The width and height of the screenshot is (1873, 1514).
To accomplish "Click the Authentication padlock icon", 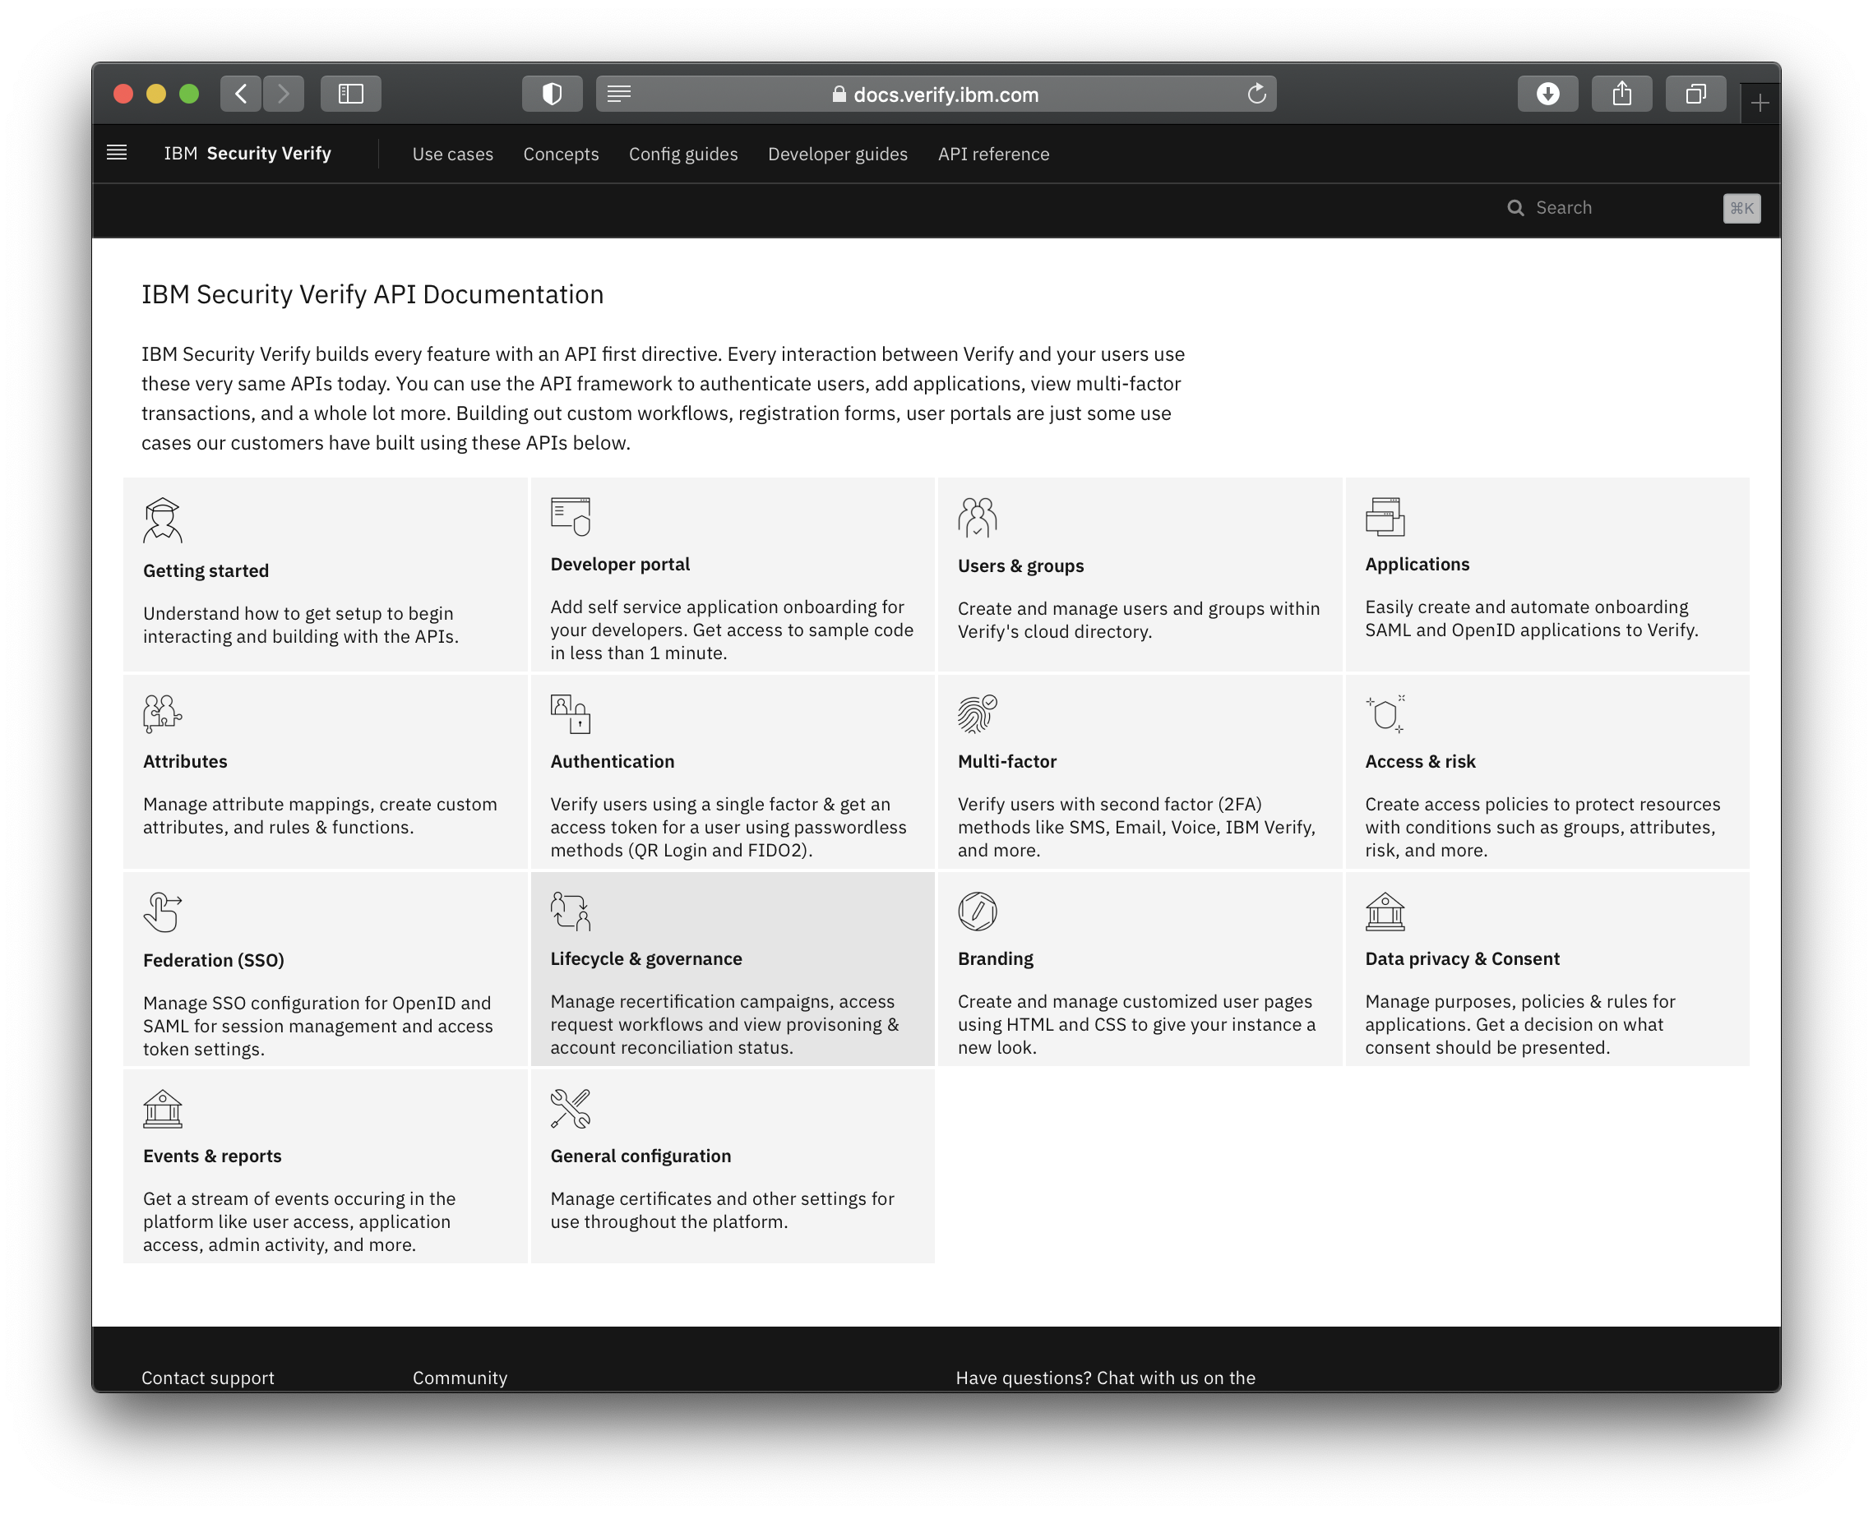I will click(571, 713).
